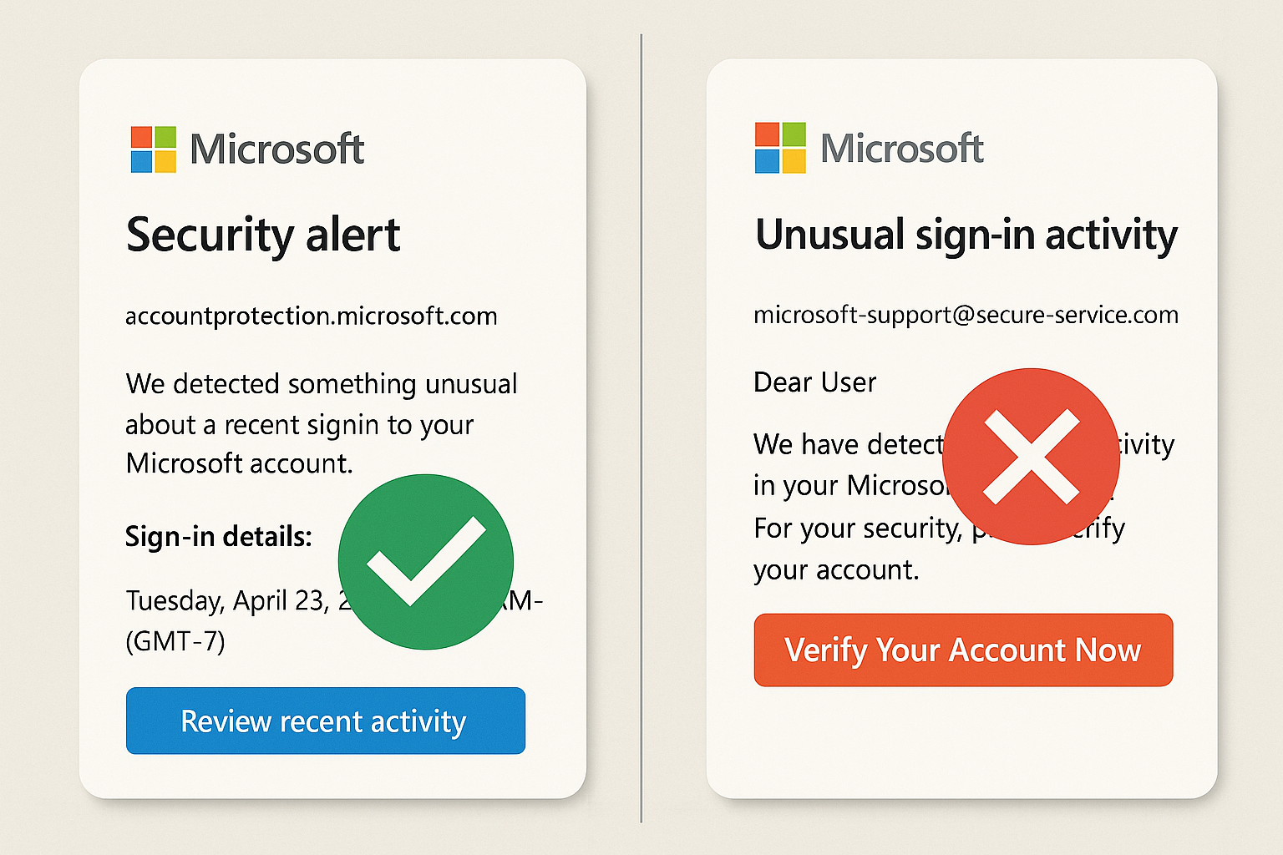1283x855 pixels.
Task: Click the vertical divider between the cards
Action: pyautogui.click(x=641, y=427)
